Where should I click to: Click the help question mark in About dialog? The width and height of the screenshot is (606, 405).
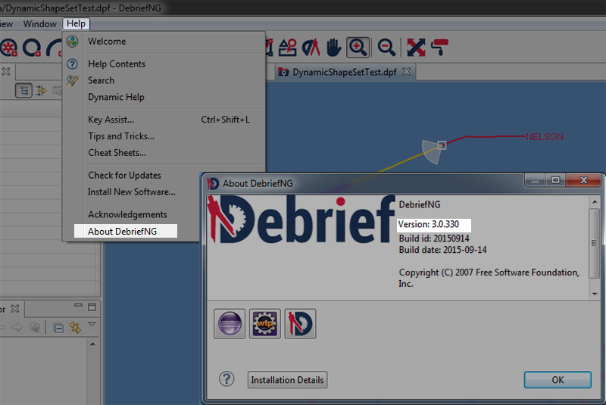coord(226,379)
